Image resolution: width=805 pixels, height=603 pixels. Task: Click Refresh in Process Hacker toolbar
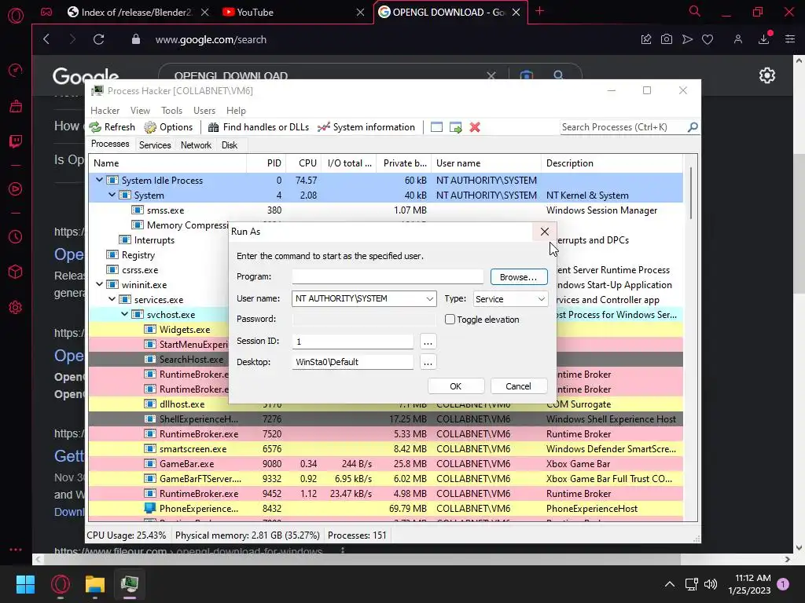[x=112, y=127]
